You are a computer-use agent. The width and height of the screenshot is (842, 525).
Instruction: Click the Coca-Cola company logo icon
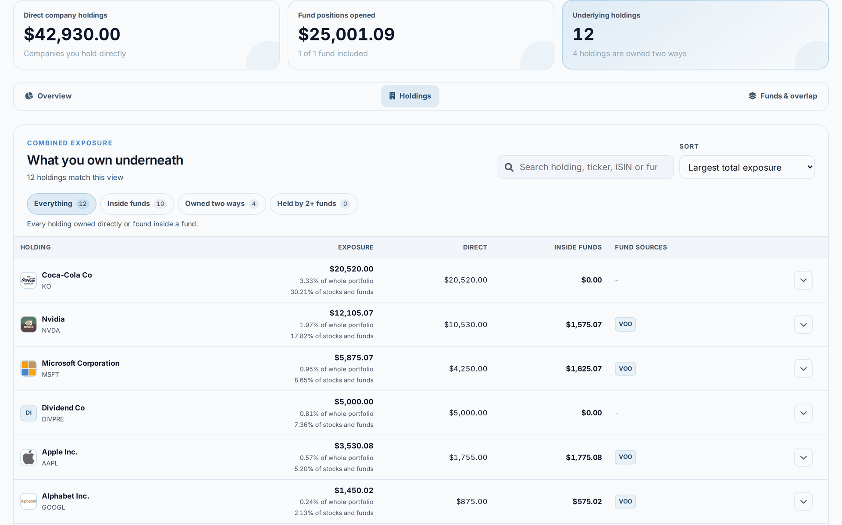[x=29, y=280]
